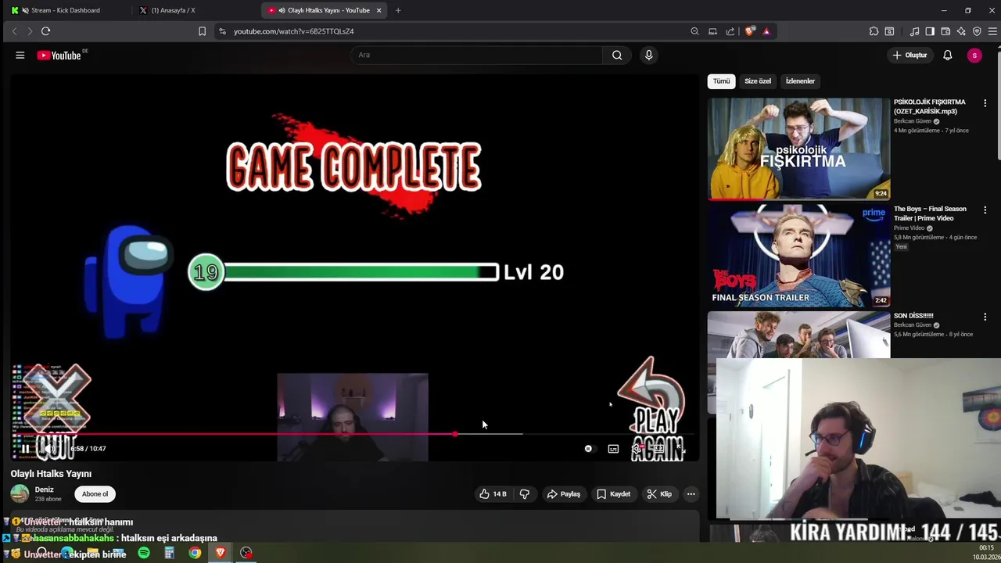Toggle the browser sidebar panel icon
Image resolution: width=1001 pixels, height=563 pixels.
(x=930, y=31)
